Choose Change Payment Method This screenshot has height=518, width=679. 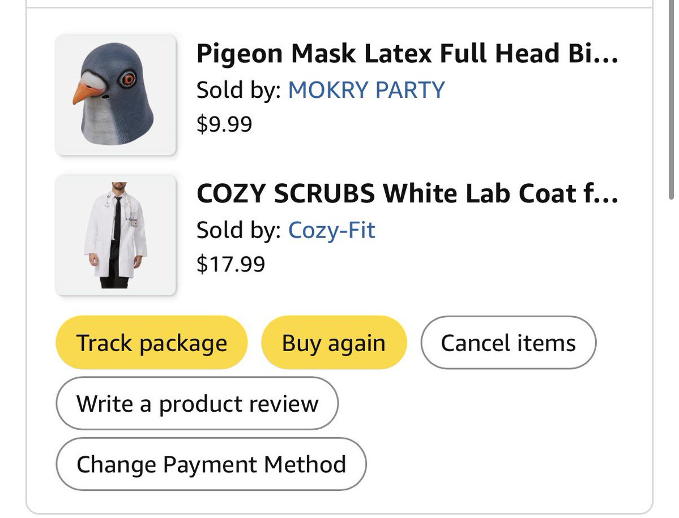[x=211, y=464]
